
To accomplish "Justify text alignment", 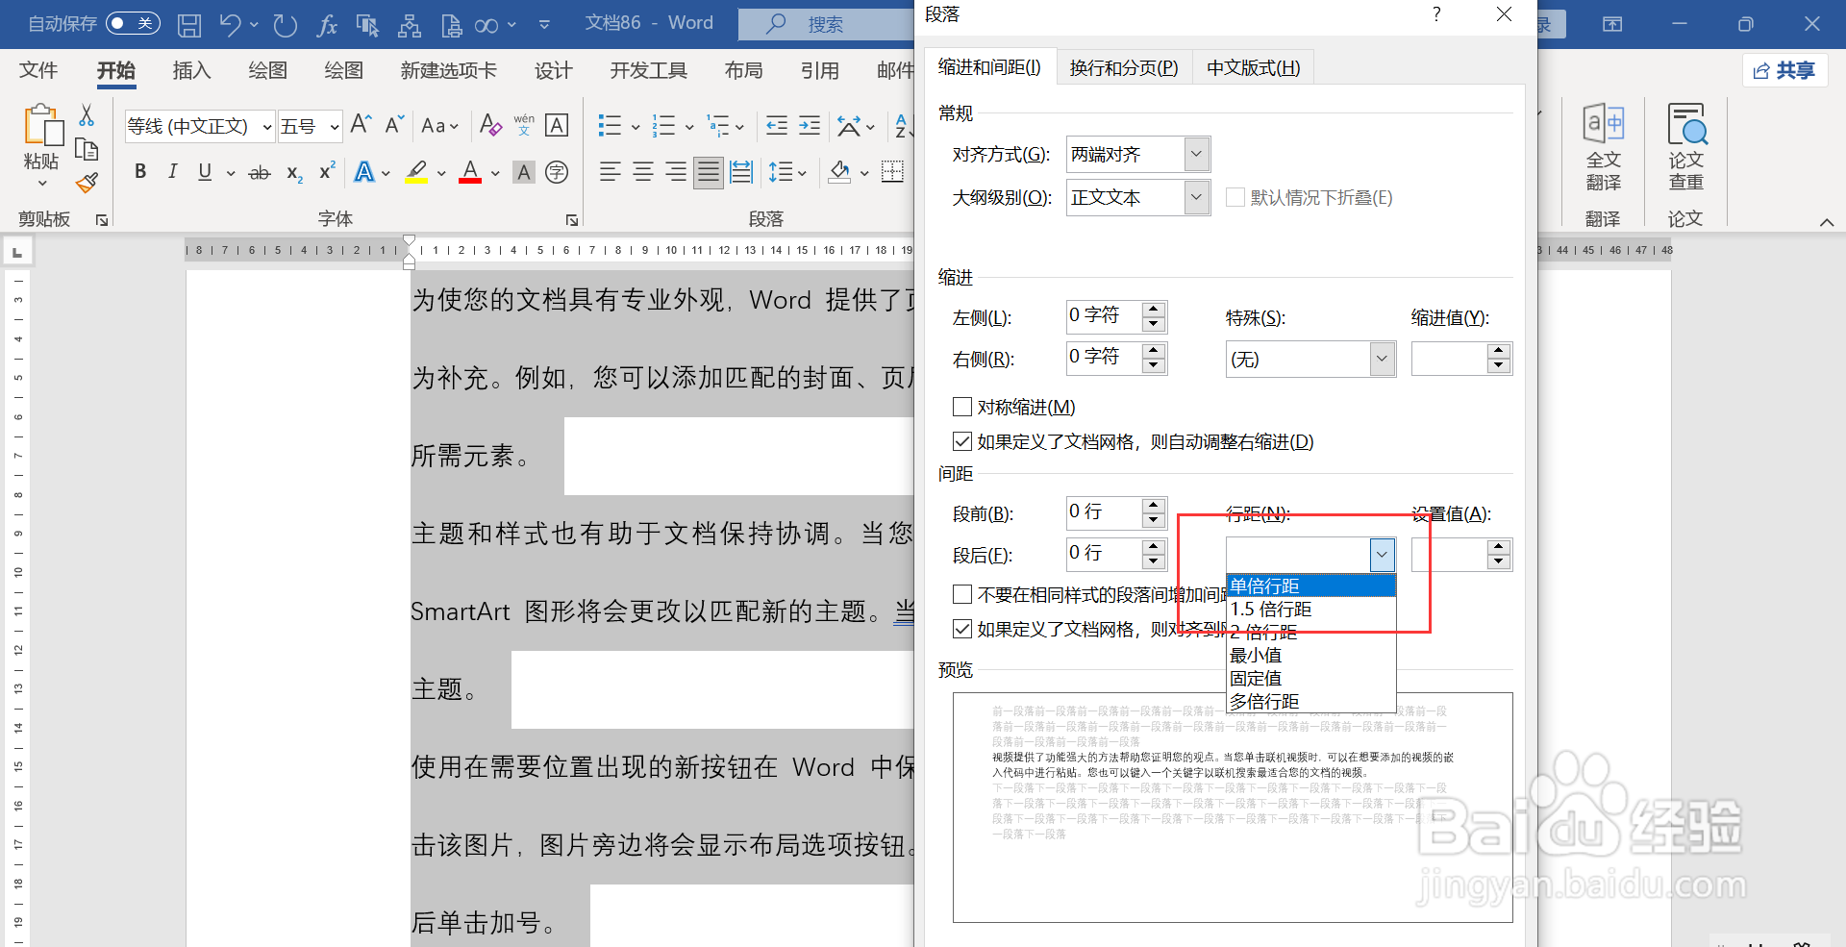I will click(x=709, y=172).
